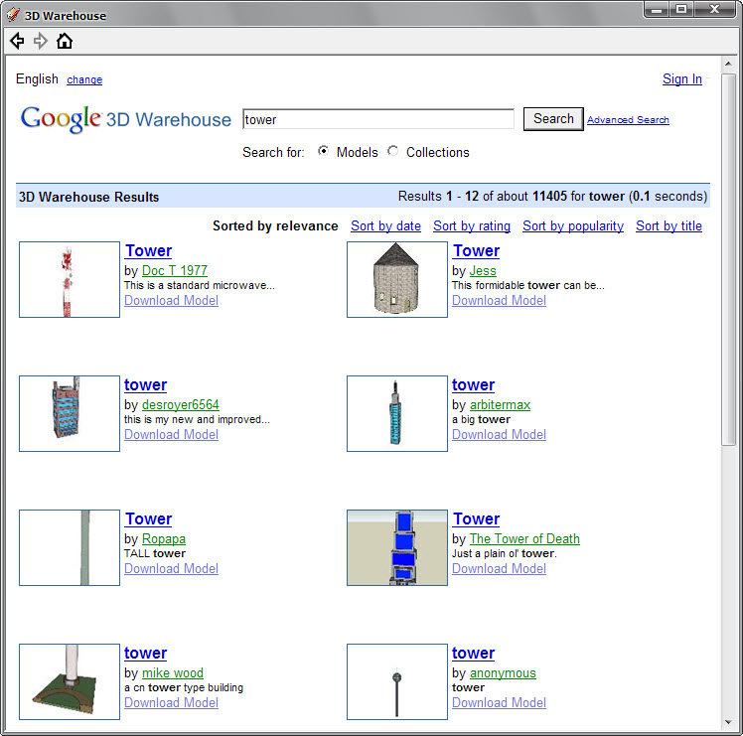Viewport: 743px width, 736px height.
Task: Select the Collections radio button
Action: point(392,151)
